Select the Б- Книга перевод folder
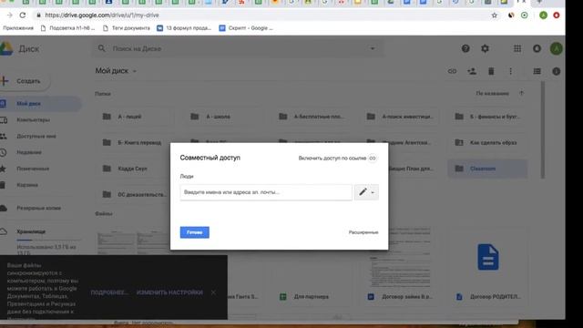Screen dimensions: 583x328 (x=135, y=142)
